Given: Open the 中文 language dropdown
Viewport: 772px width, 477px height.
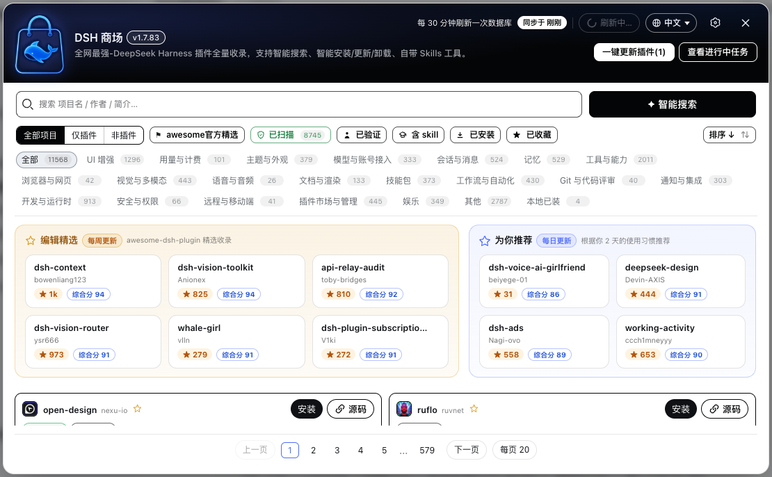Looking at the screenshot, I should pos(671,23).
